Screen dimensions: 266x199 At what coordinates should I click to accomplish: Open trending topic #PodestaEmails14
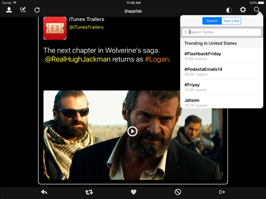click(222, 72)
